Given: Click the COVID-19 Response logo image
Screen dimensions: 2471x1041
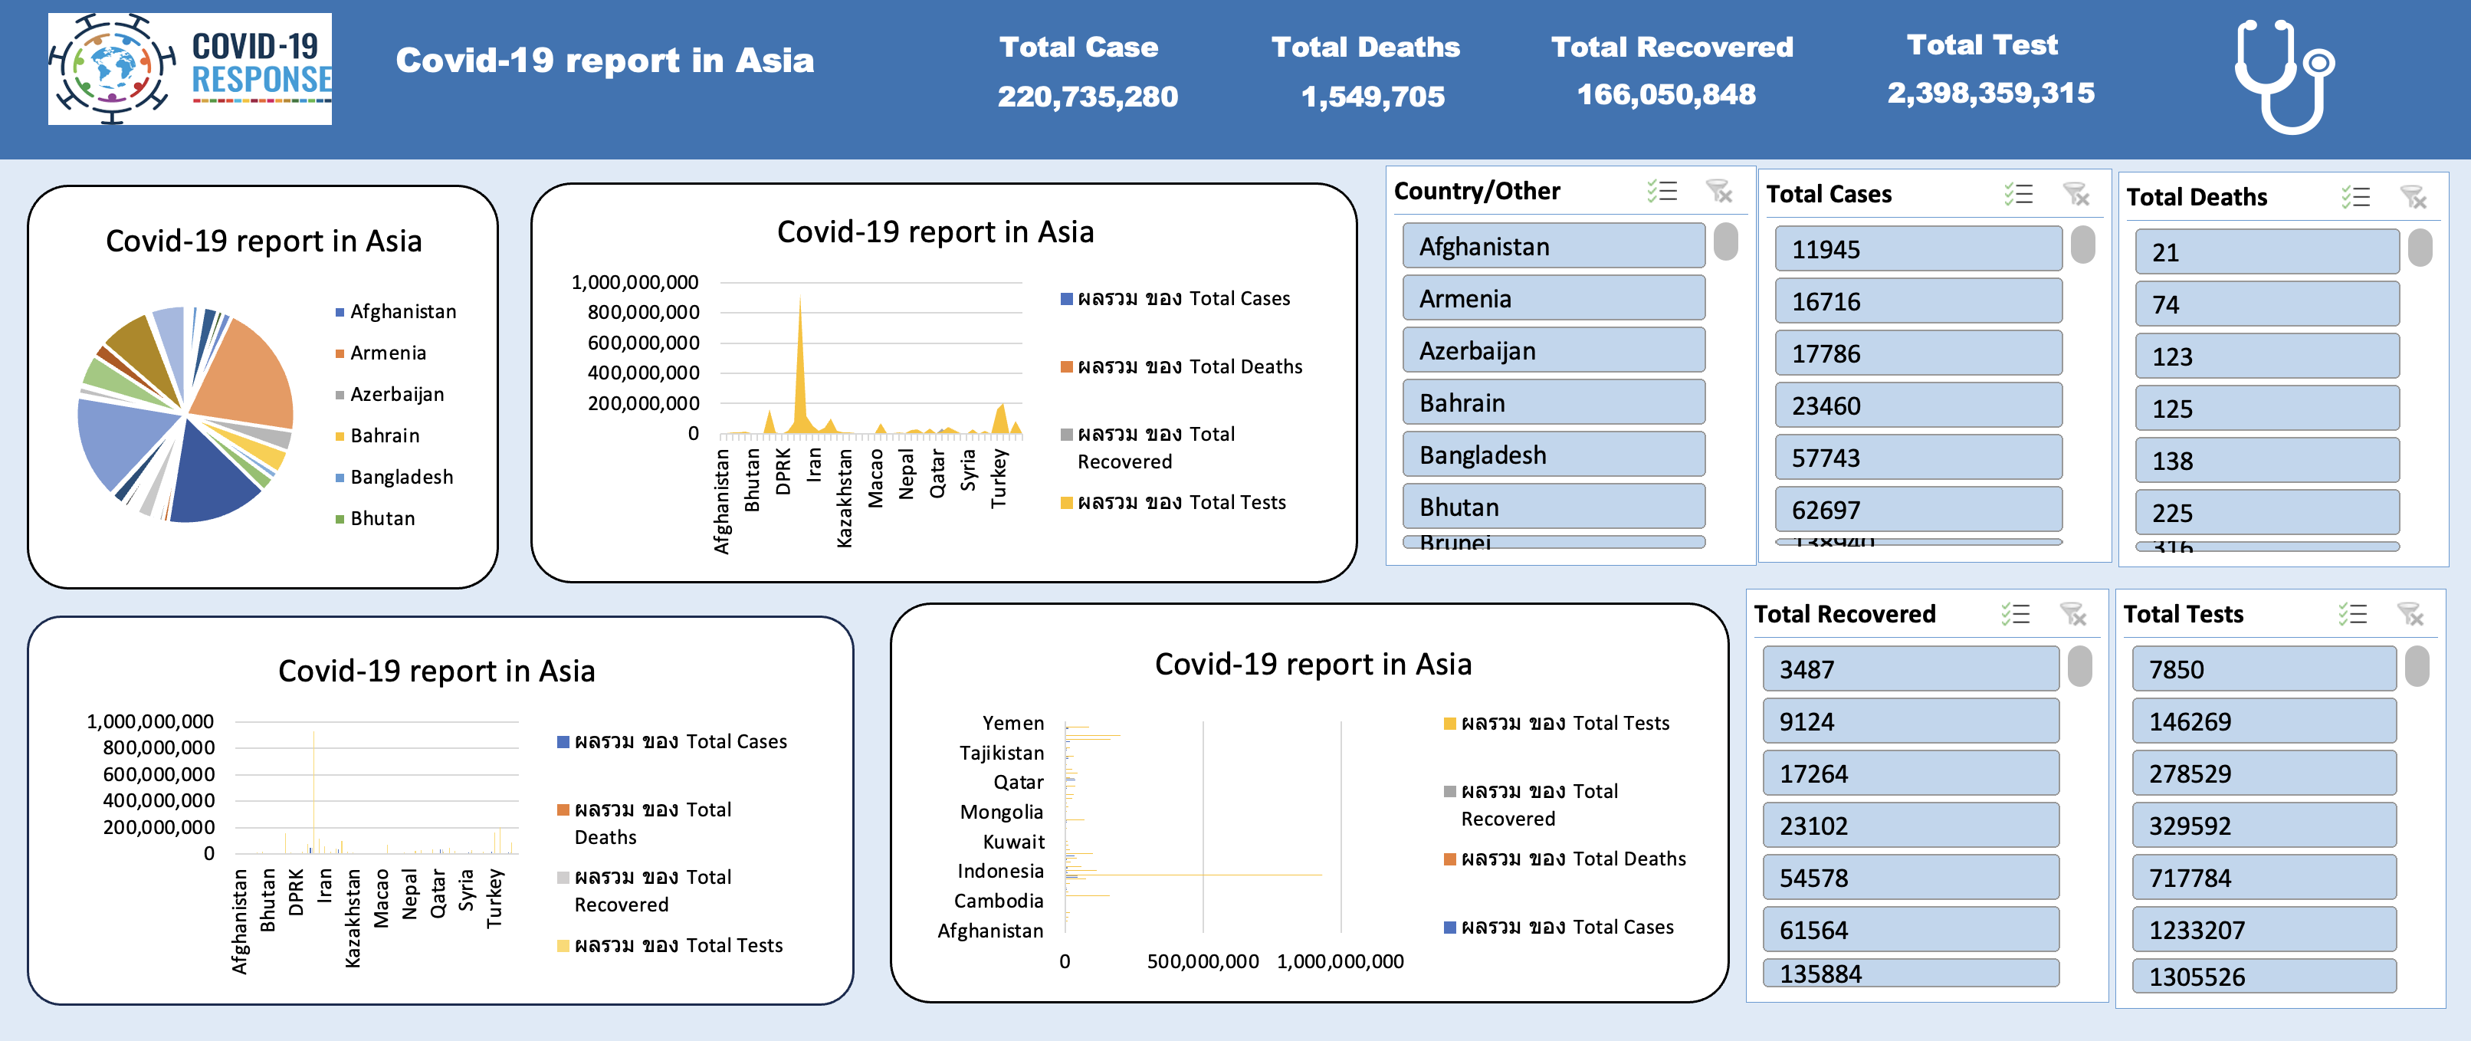Looking at the screenshot, I should (x=190, y=69).
